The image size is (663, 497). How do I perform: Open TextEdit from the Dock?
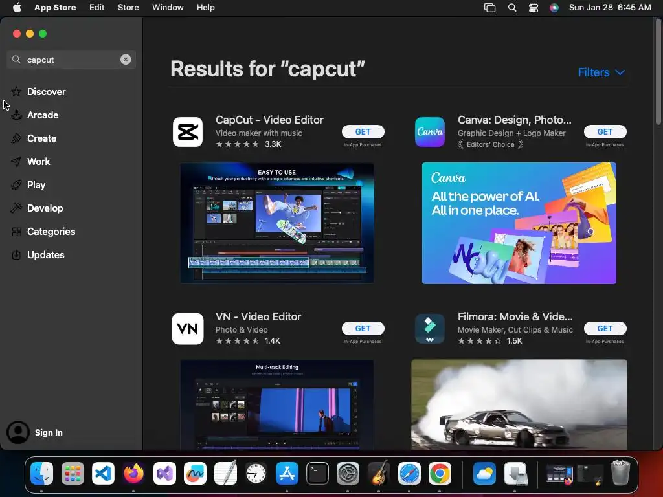coord(225,473)
